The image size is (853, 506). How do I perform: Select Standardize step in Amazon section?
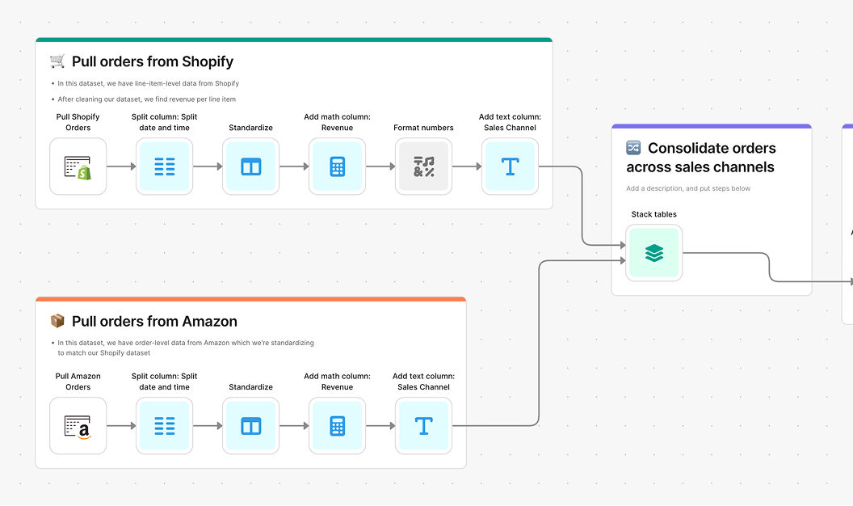(x=250, y=426)
